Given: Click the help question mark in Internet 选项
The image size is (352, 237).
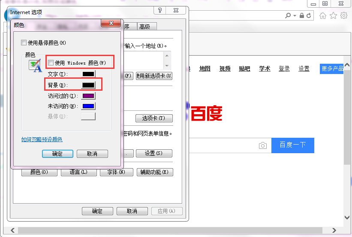Looking at the screenshot, I should (x=160, y=10).
